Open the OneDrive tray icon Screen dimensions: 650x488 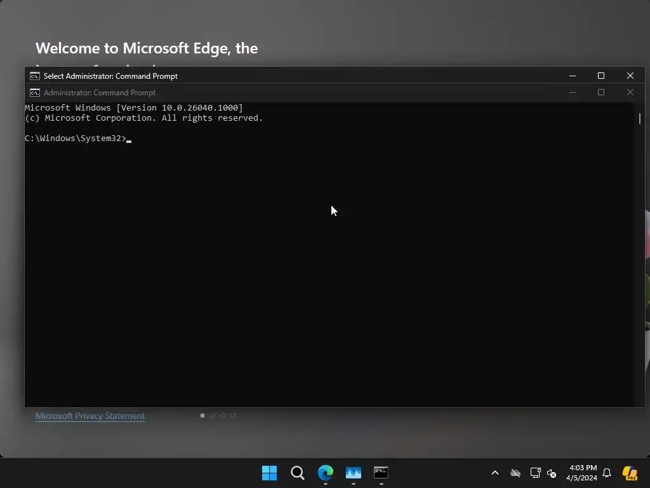pos(515,473)
